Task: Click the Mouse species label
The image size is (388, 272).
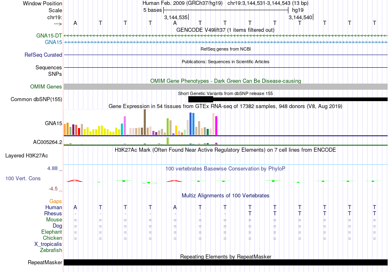Action: tap(54, 220)
